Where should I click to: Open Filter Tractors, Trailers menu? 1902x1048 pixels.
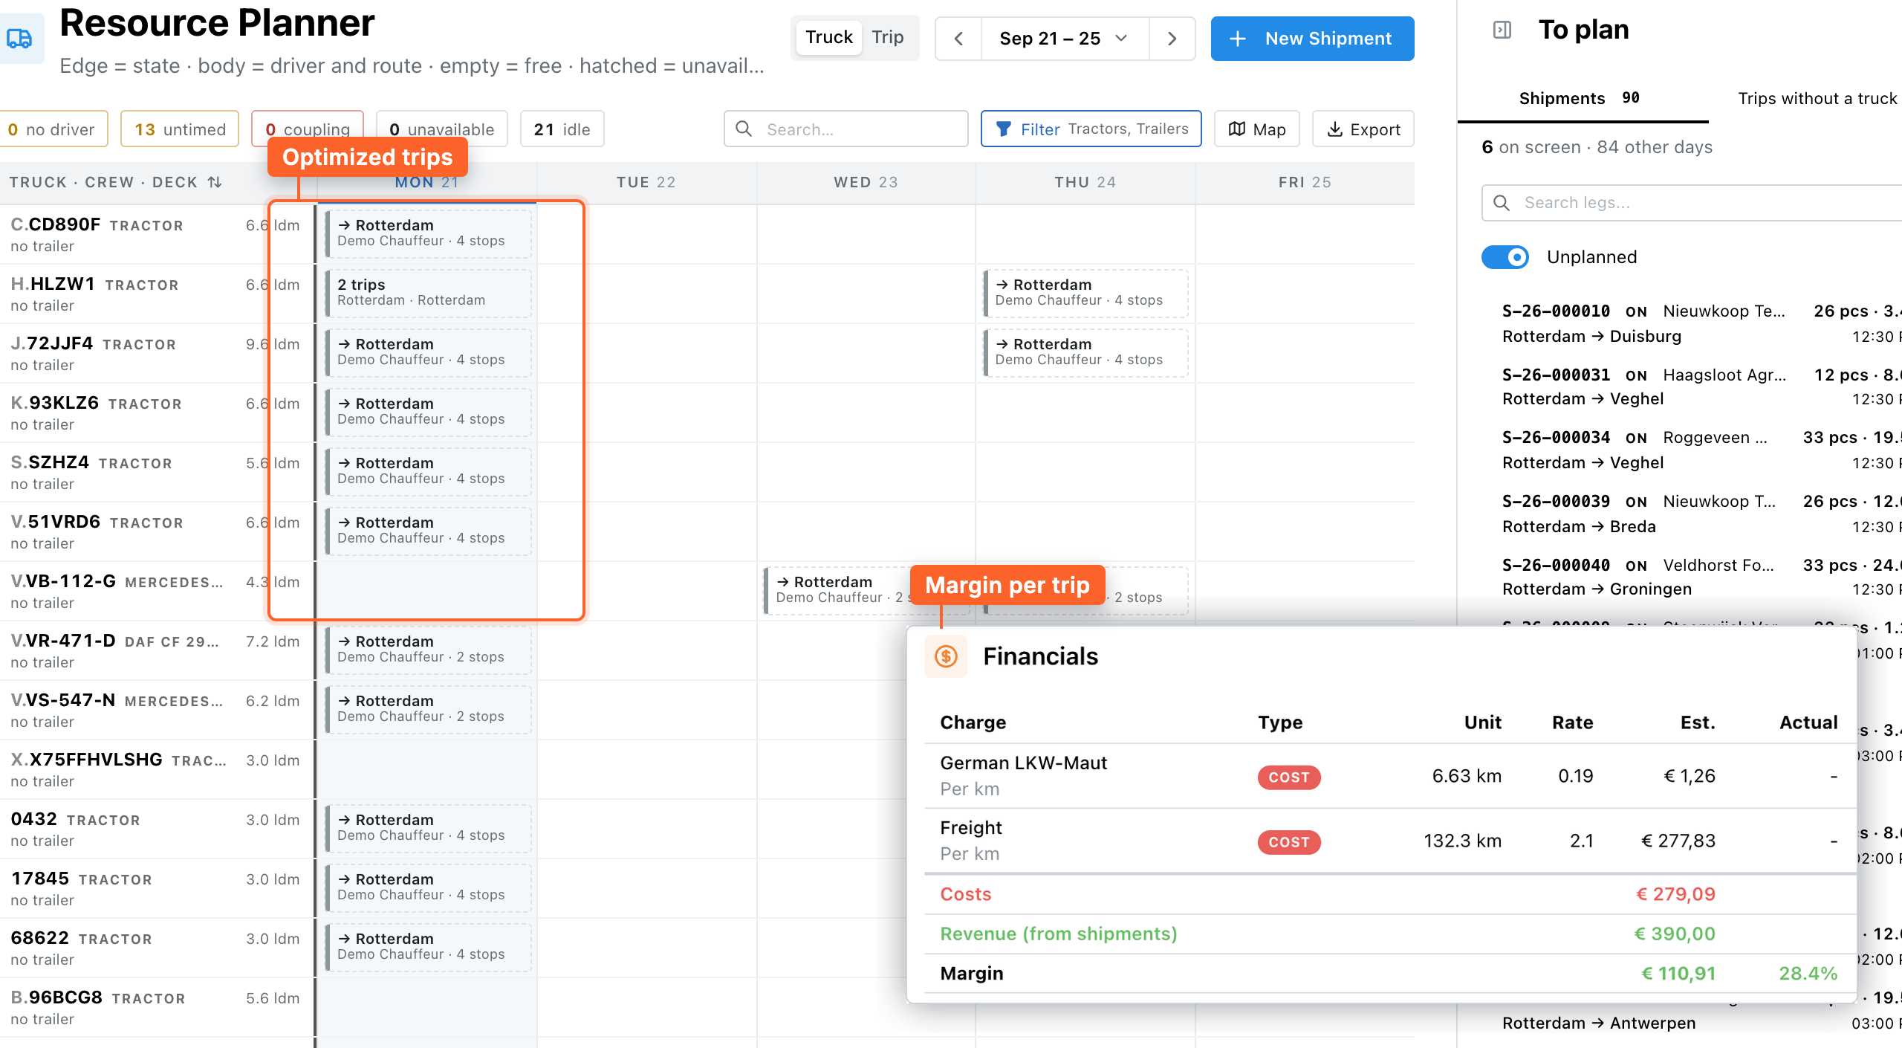pyautogui.click(x=1091, y=129)
